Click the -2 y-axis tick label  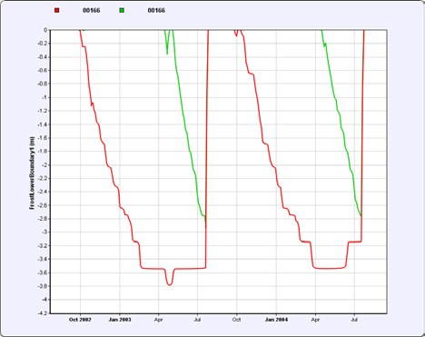click(44, 164)
